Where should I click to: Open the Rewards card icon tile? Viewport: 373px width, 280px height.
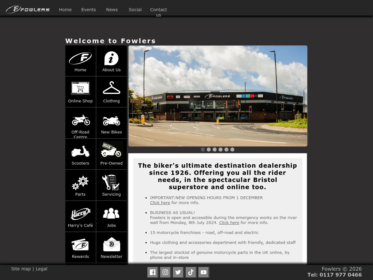(81, 247)
